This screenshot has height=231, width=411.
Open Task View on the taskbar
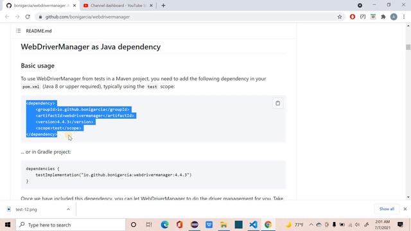tap(149, 225)
